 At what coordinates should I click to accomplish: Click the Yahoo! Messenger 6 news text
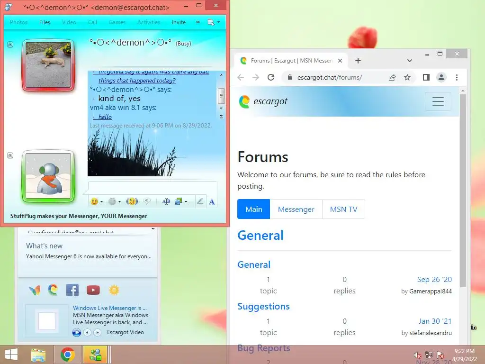[89, 256]
